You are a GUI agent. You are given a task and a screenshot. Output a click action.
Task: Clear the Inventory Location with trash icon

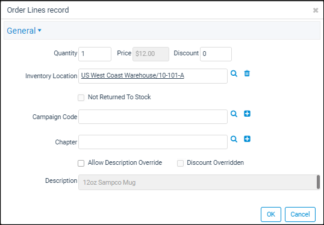tap(247, 73)
